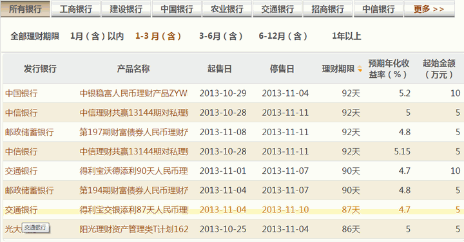The height and width of the screenshot is (242, 464).
Task: Show more banks via 更多 >>
Action: 429,9
